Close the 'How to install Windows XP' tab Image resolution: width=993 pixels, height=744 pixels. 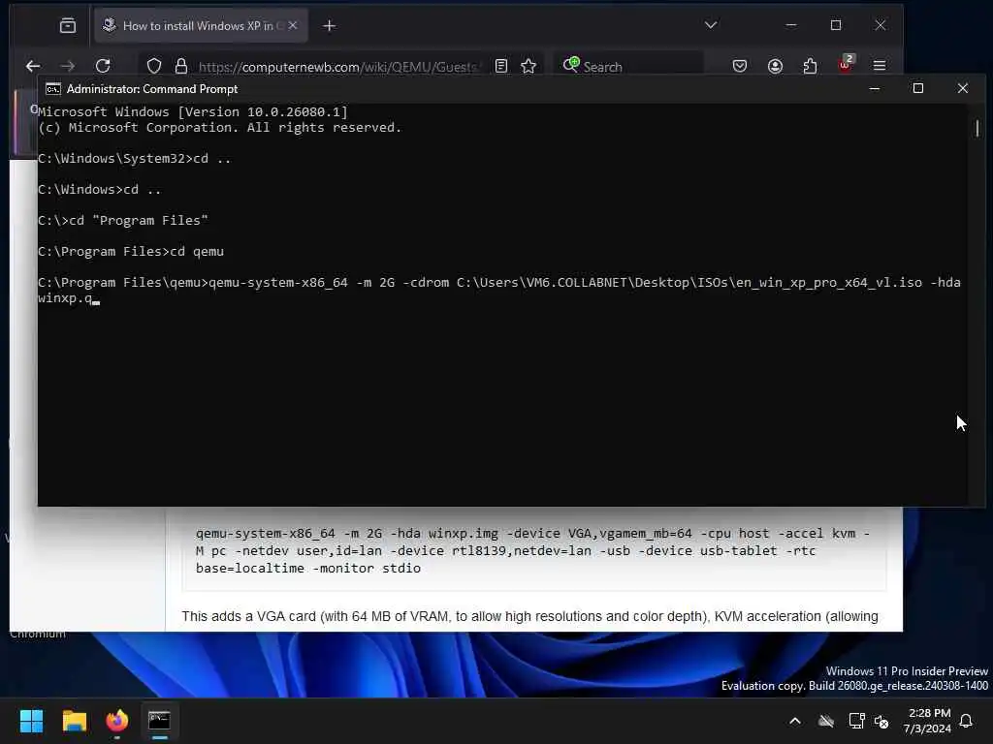tap(293, 25)
